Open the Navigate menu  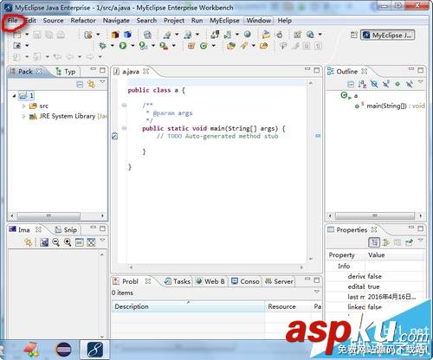116,21
